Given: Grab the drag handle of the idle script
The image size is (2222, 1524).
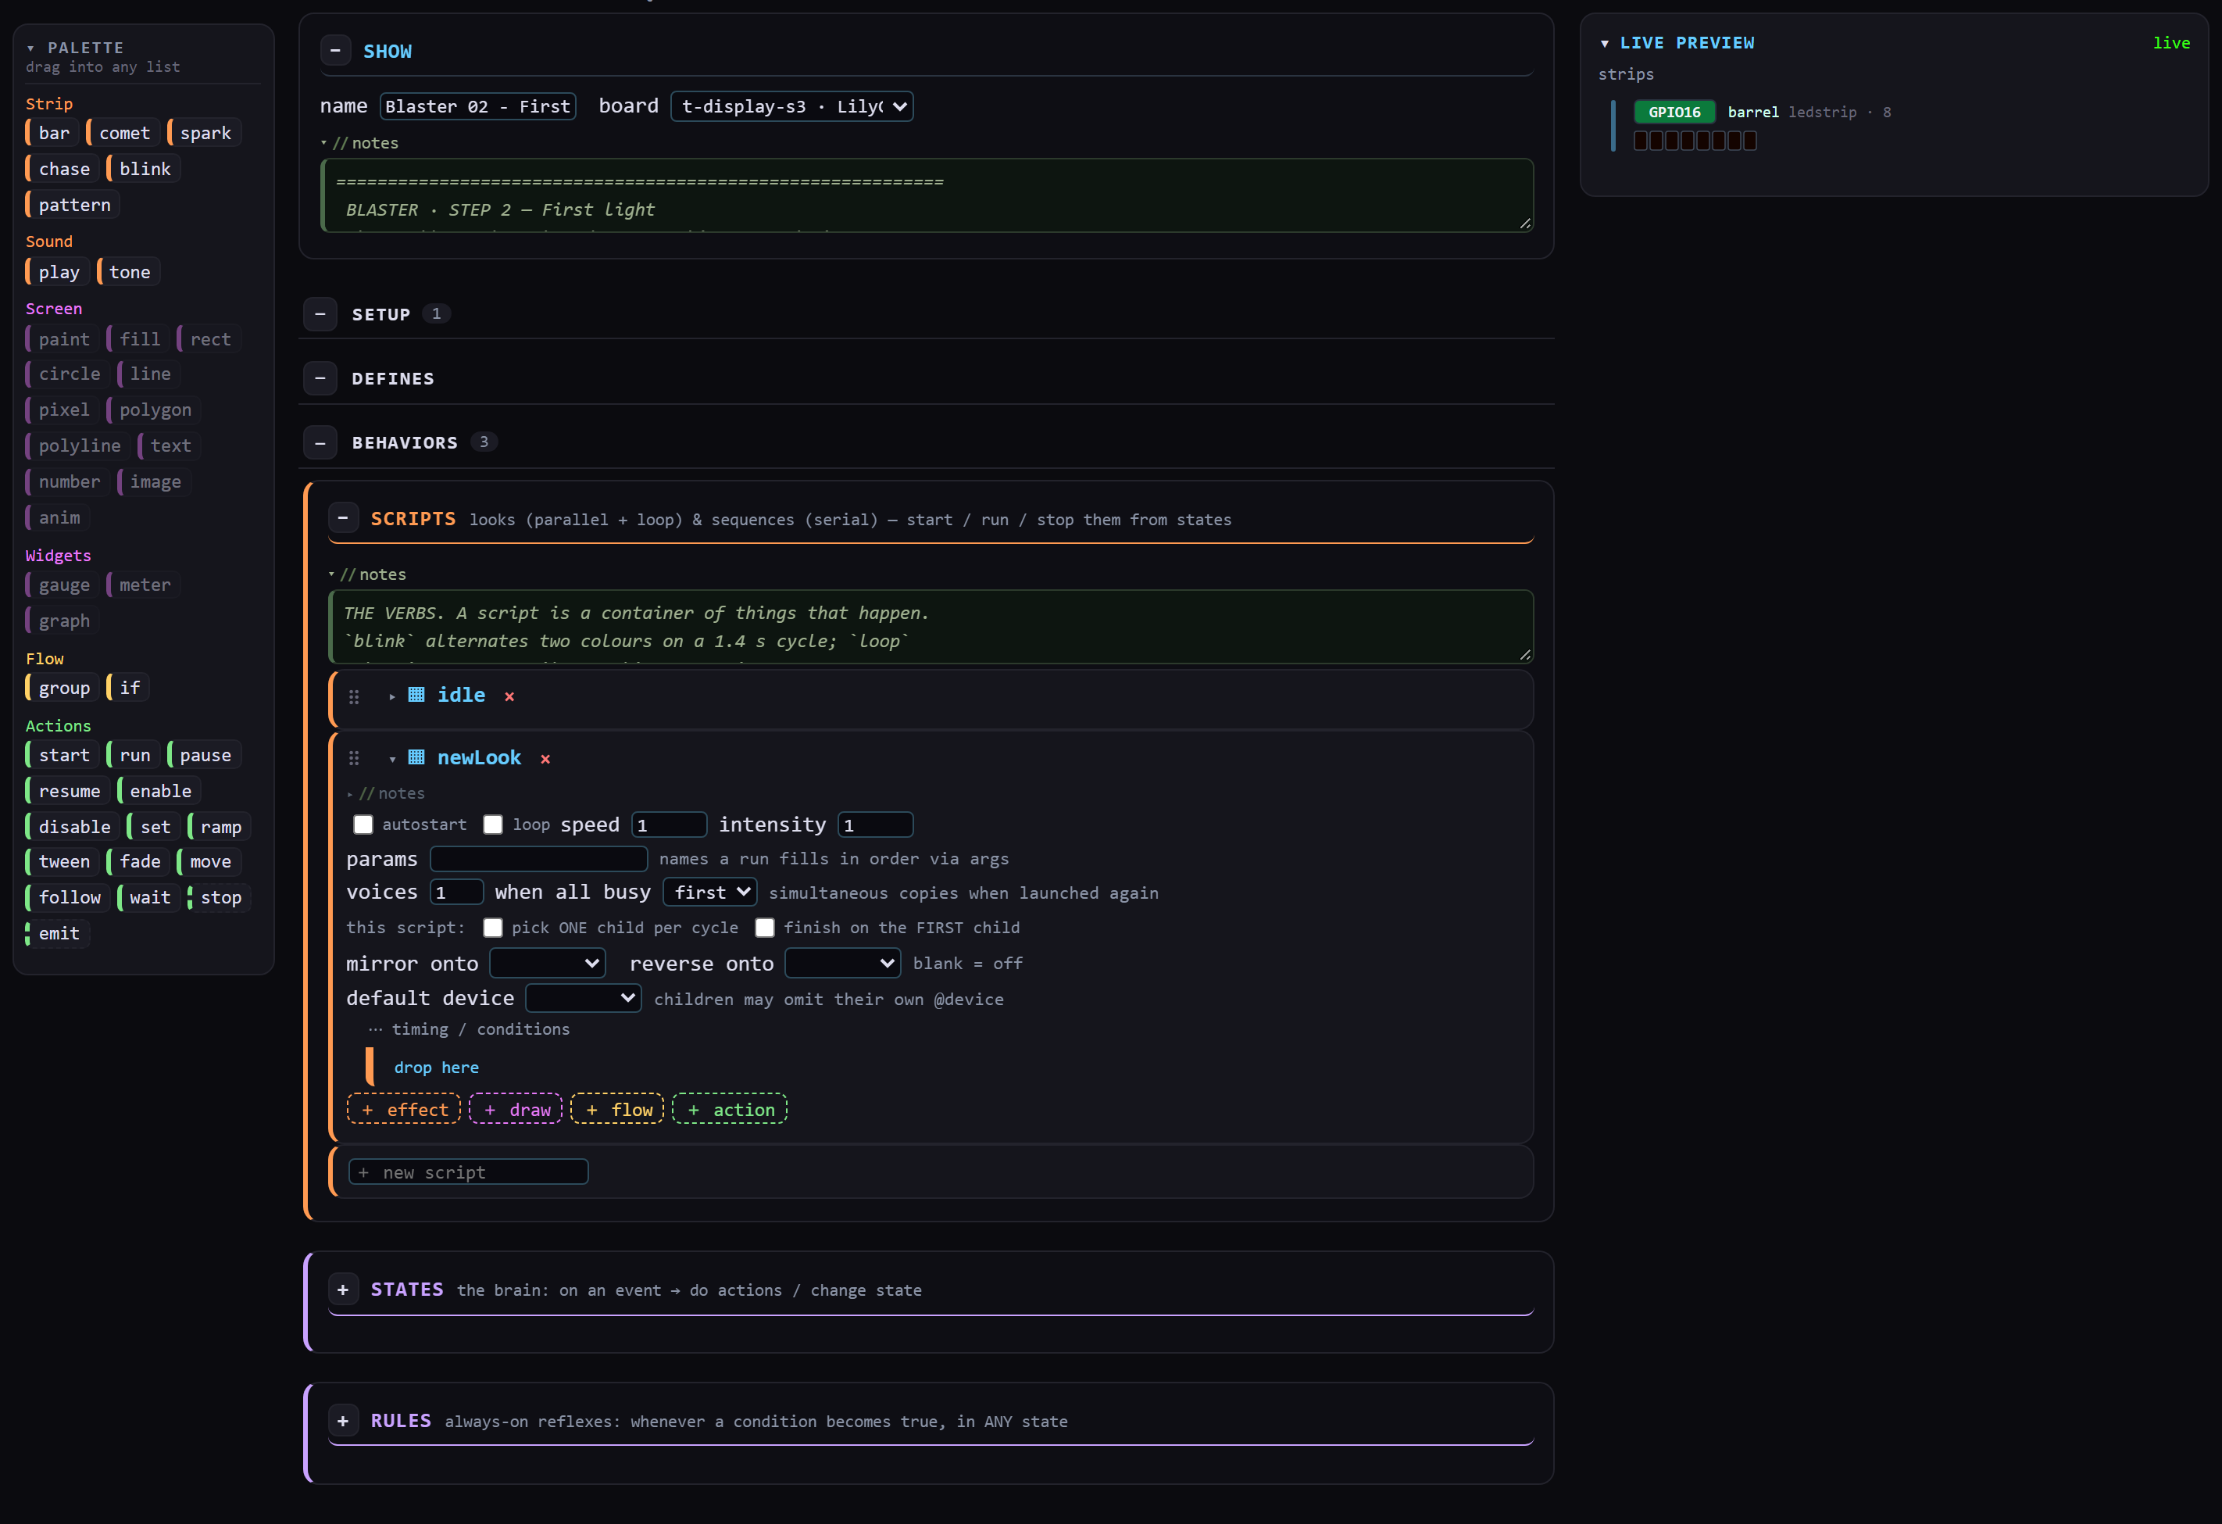Looking at the screenshot, I should pos(354,696).
